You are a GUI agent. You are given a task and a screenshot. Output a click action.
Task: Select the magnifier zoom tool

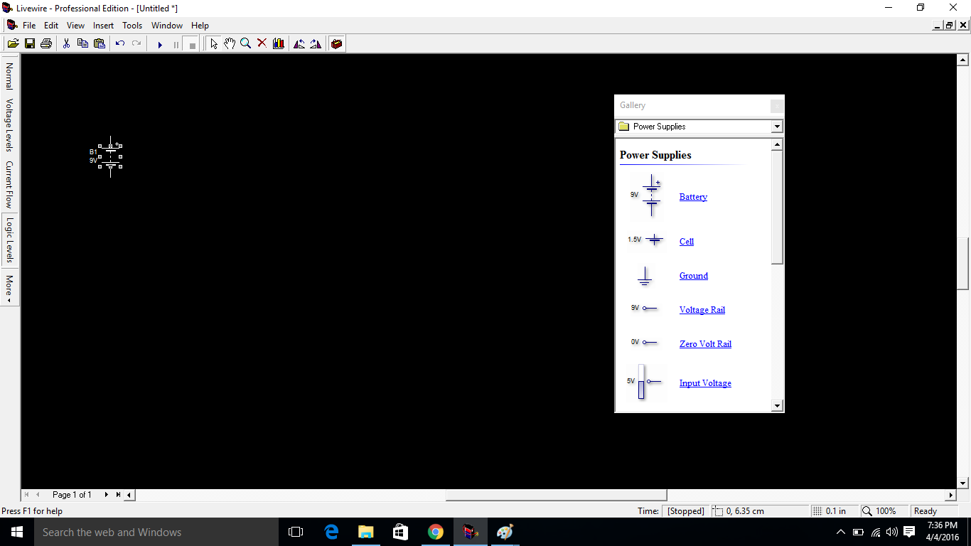246,44
